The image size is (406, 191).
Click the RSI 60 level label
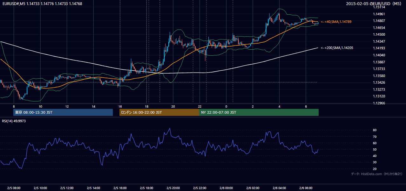coord(375,143)
